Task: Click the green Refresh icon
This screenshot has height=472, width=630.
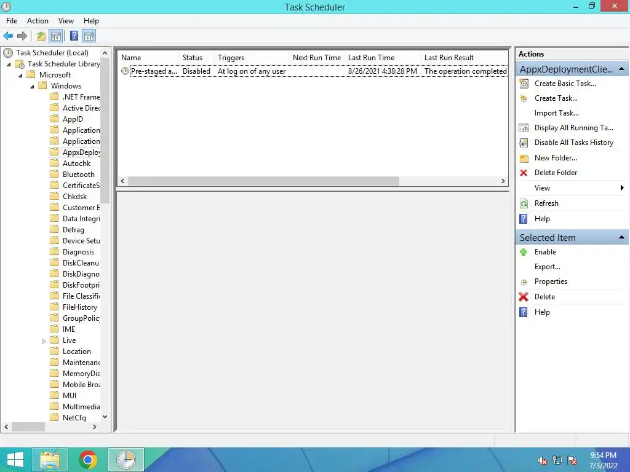Action: pyautogui.click(x=524, y=203)
